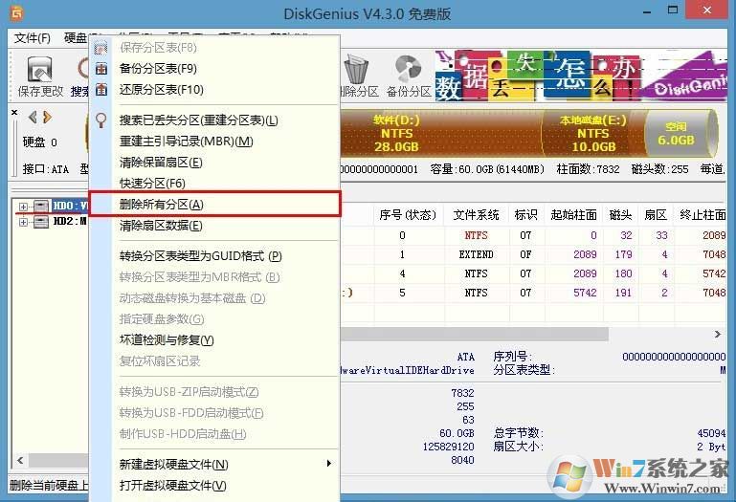
Task: Click the 磁头 column header
Action: point(620,215)
